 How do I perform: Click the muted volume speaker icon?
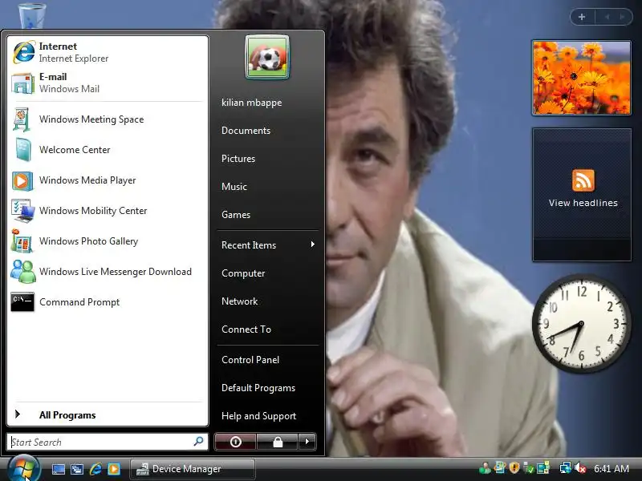[580, 468]
